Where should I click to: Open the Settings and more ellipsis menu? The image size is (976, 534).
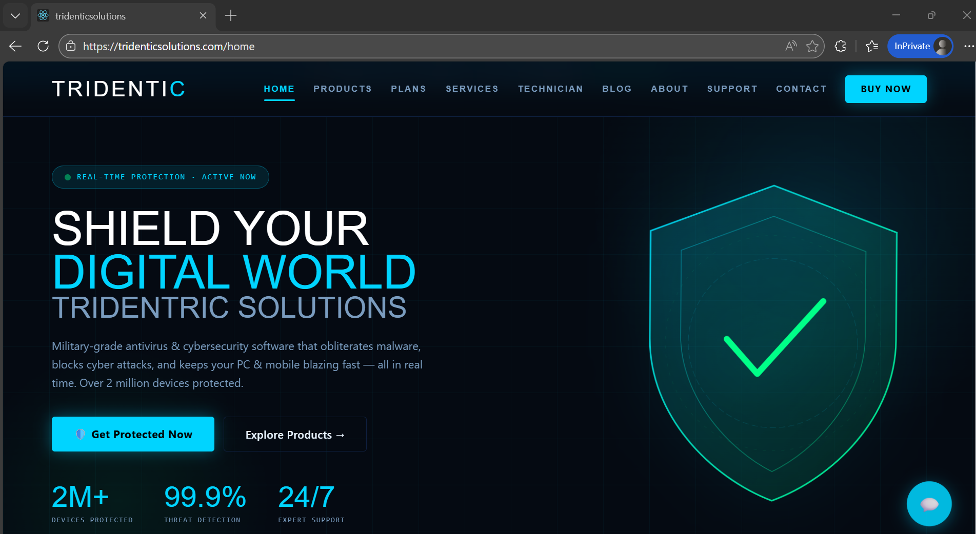pyautogui.click(x=969, y=46)
